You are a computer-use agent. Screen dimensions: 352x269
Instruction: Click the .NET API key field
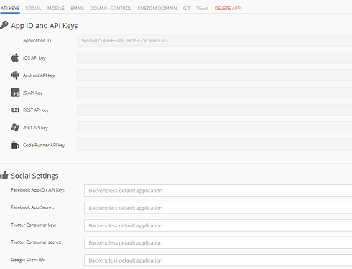coord(214,127)
